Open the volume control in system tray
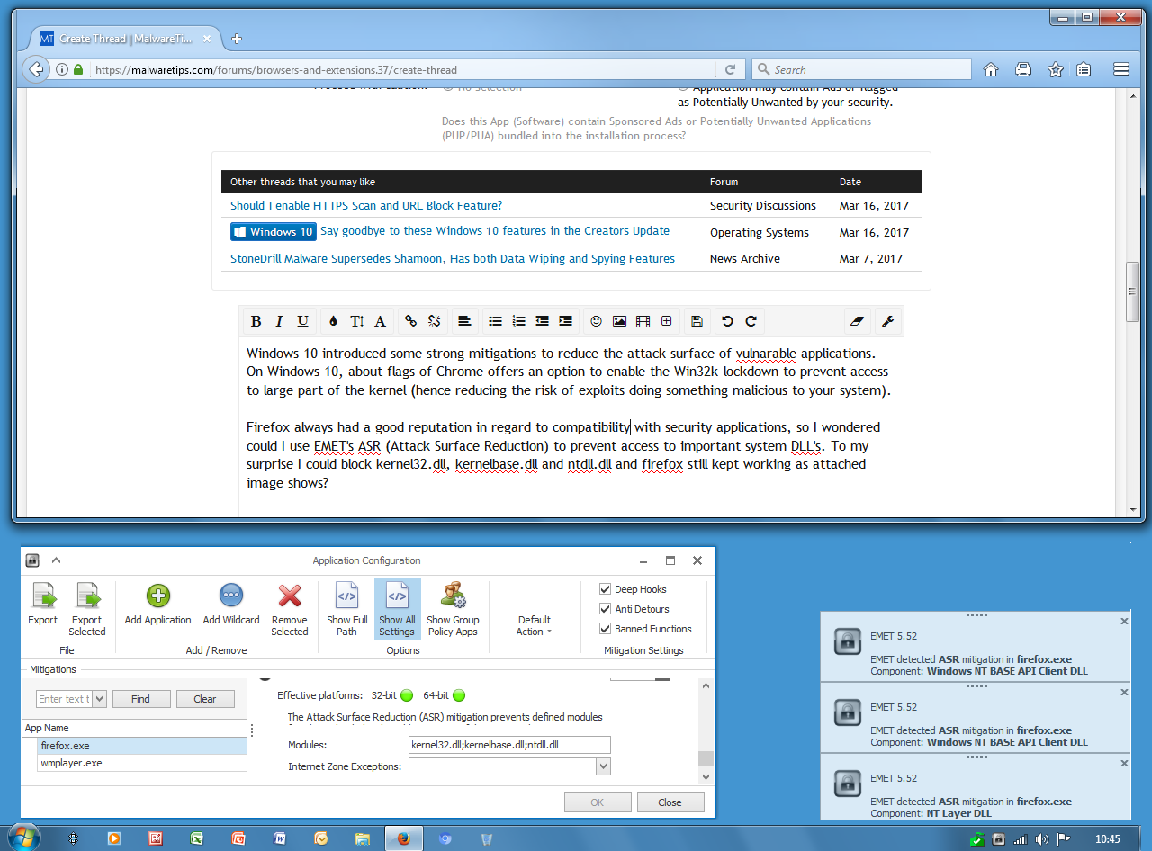The image size is (1152, 851). [1043, 839]
